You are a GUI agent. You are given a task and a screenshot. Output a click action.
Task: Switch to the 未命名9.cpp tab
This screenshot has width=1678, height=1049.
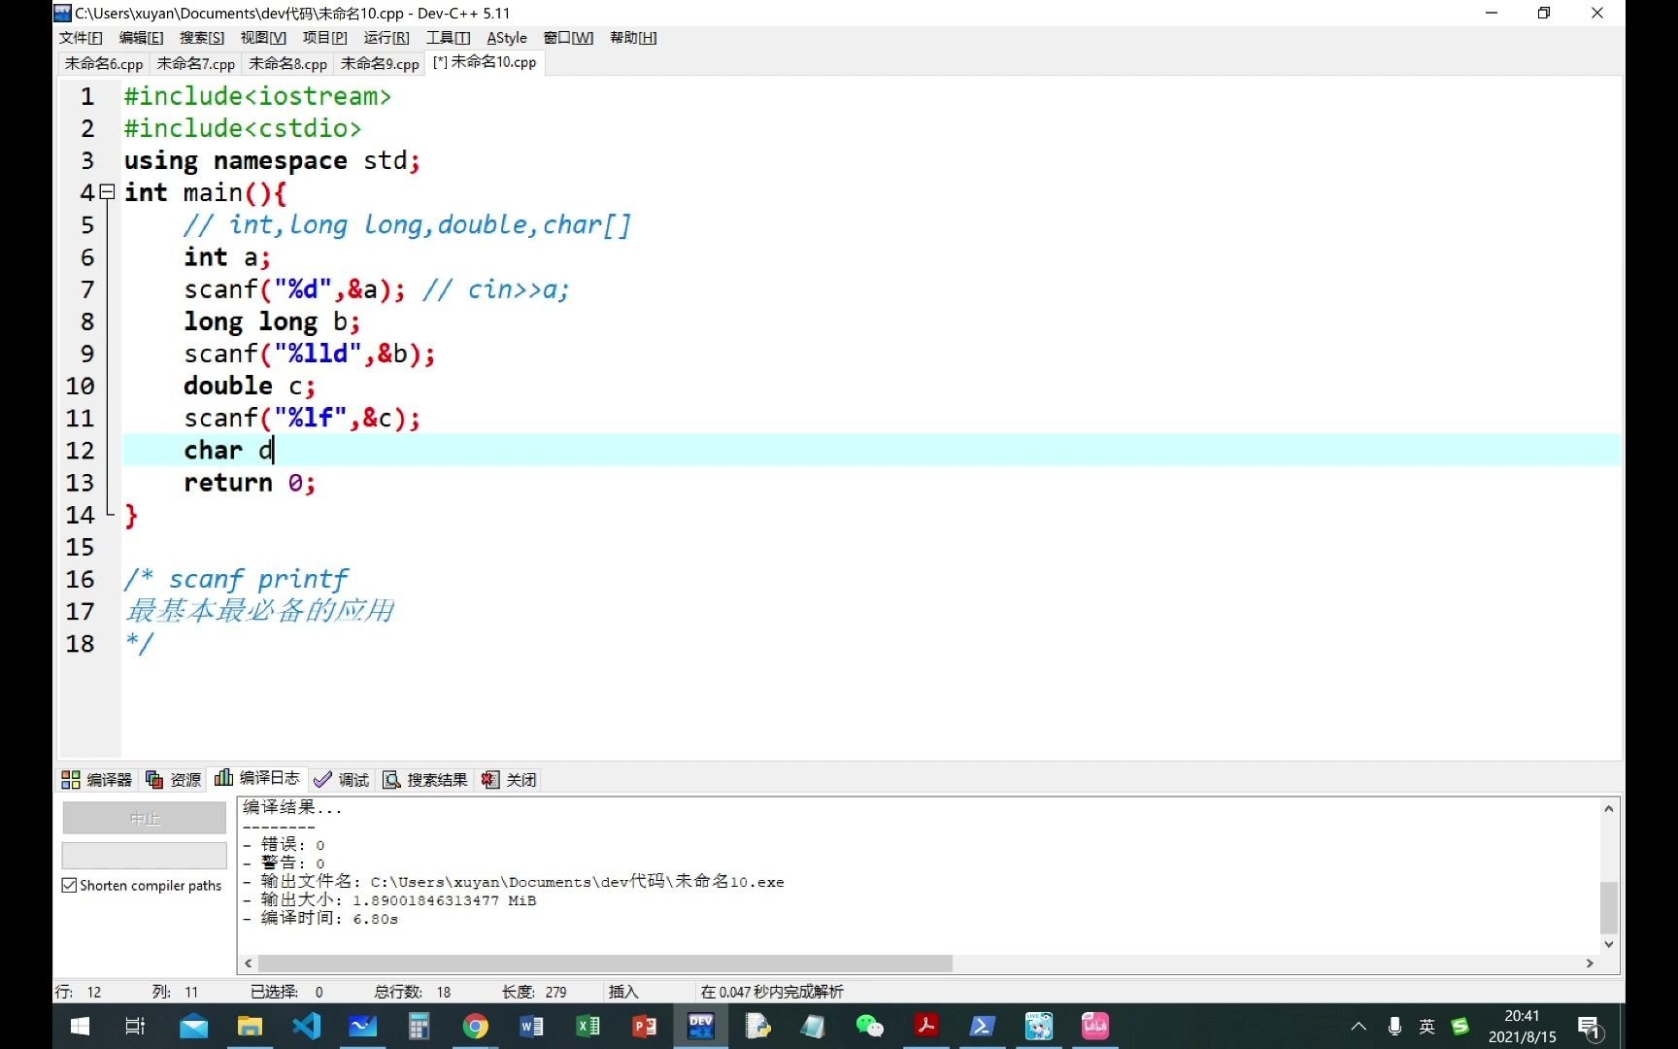(x=380, y=63)
